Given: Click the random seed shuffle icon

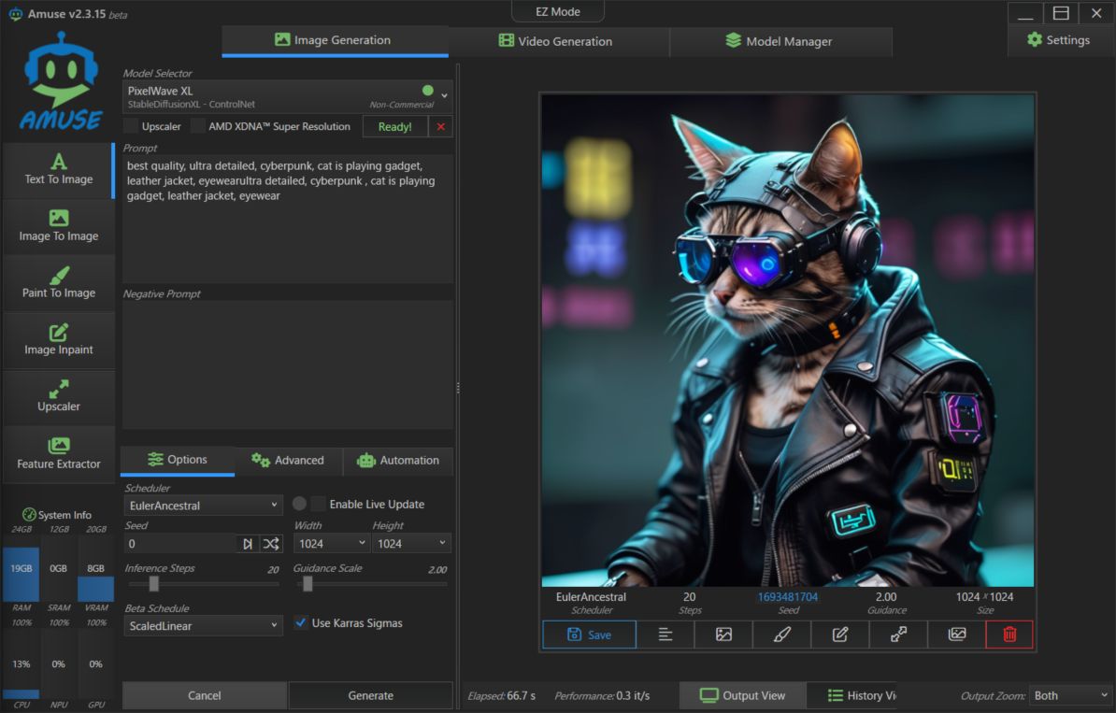Looking at the screenshot, I should point(271,543).
